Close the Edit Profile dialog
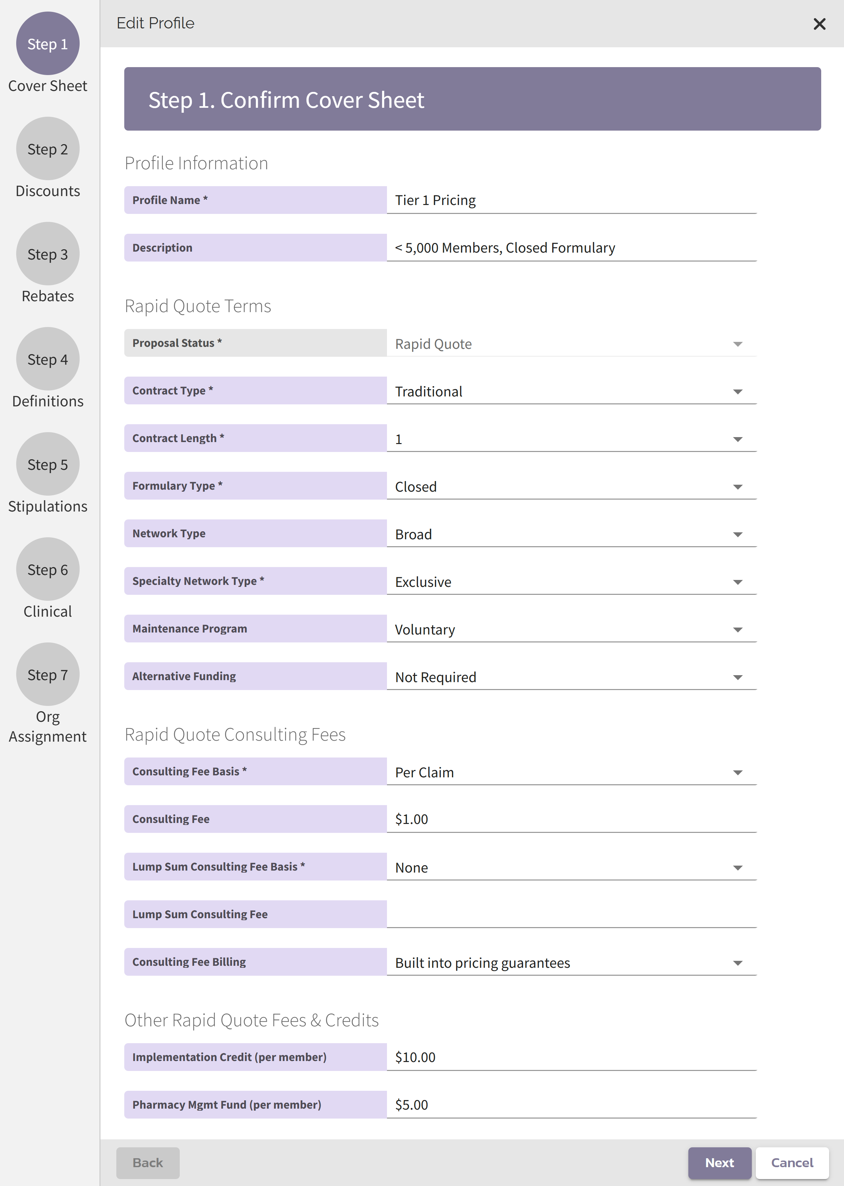The image size is (844, 1186). 819,24
